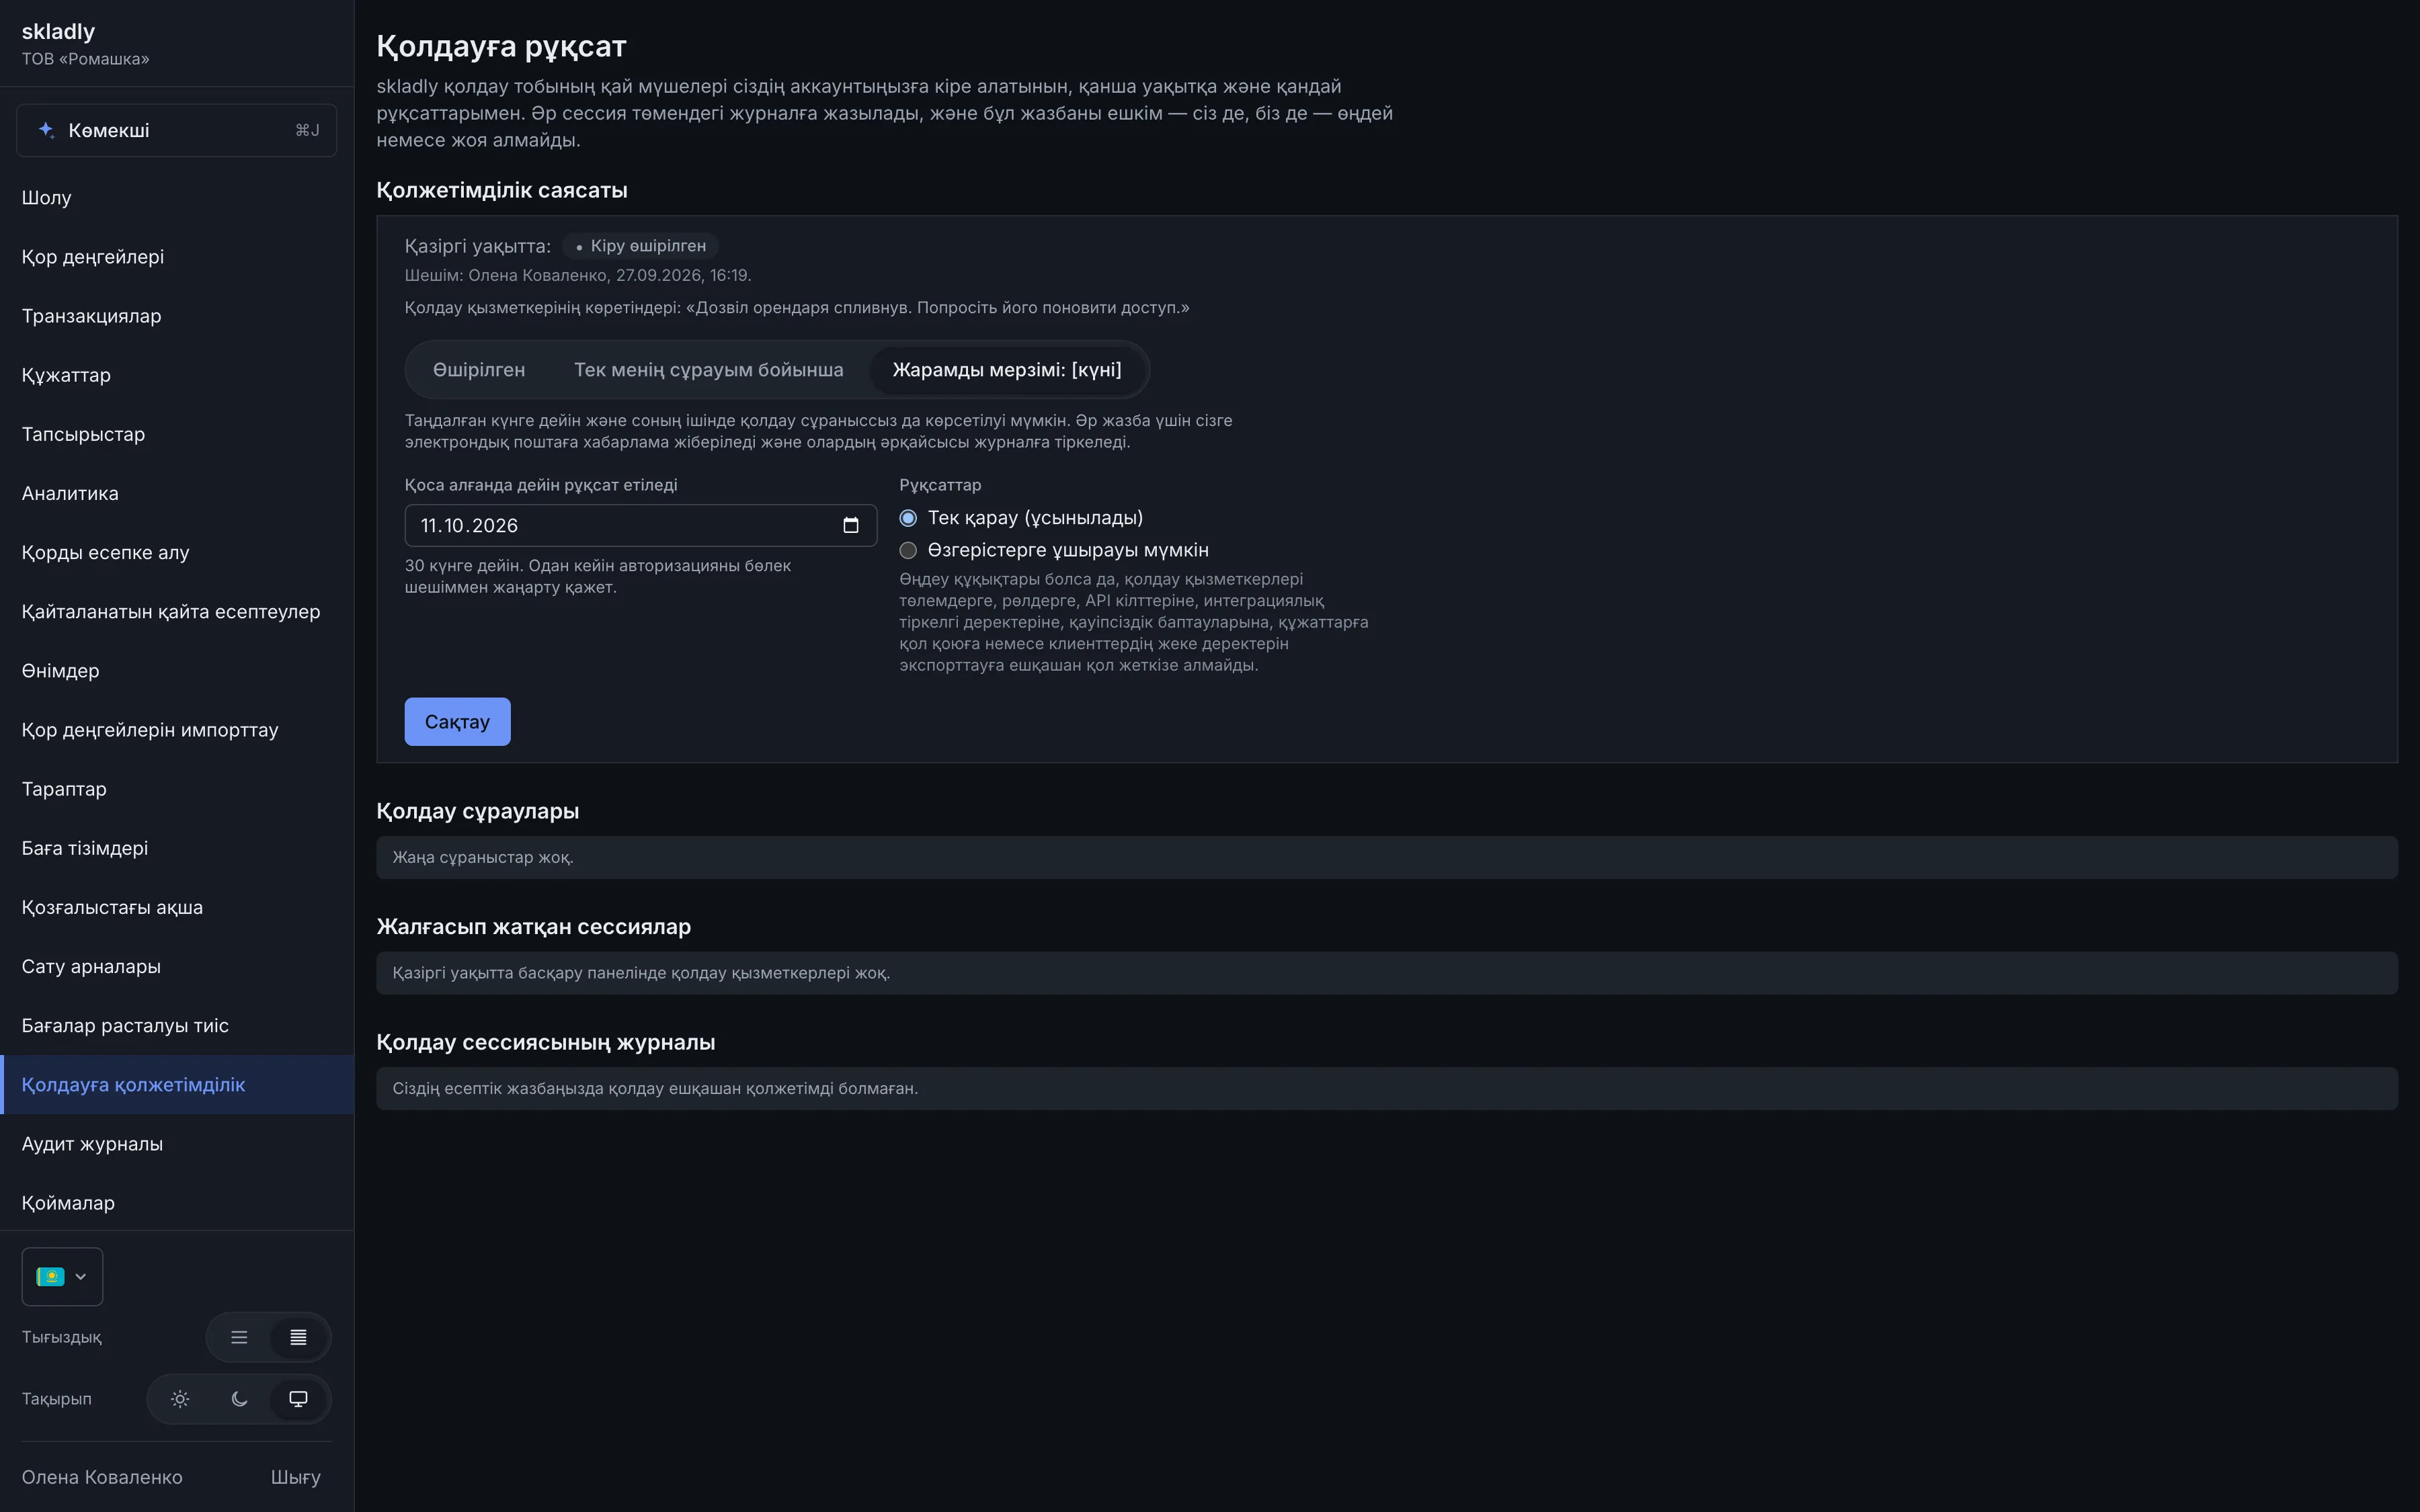Open Баға тізімдері in sidebar

click(177, 848)
